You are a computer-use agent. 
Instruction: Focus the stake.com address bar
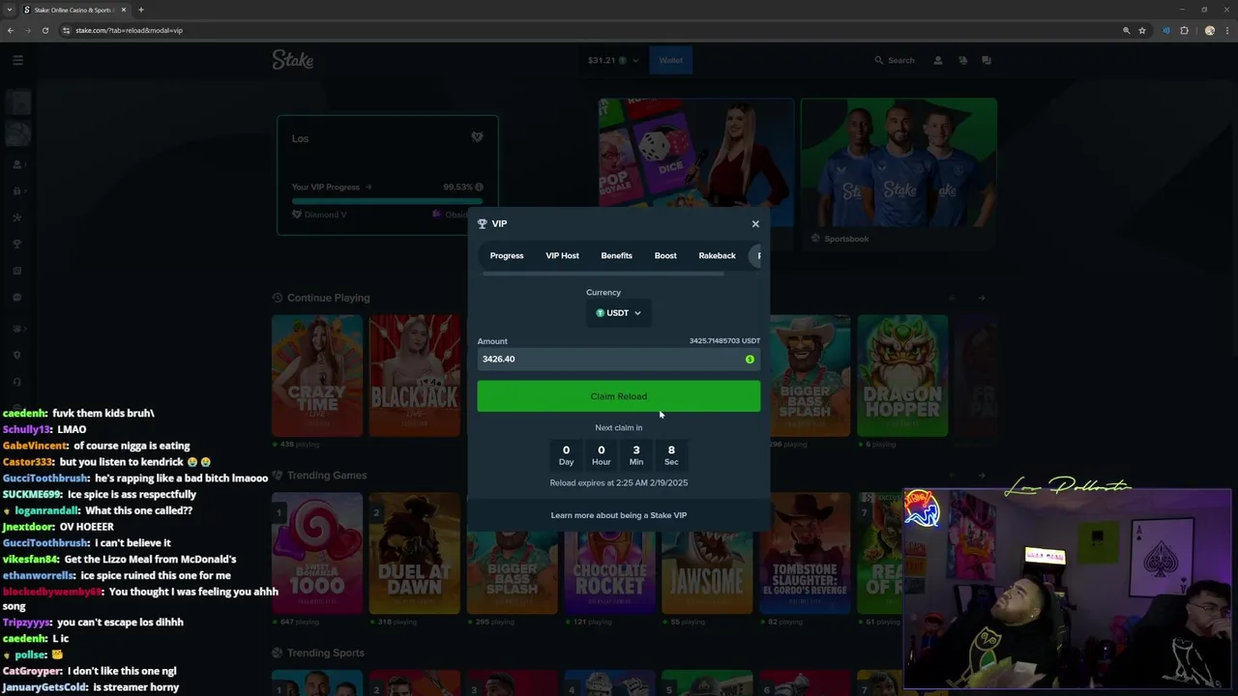coord(590,30)
